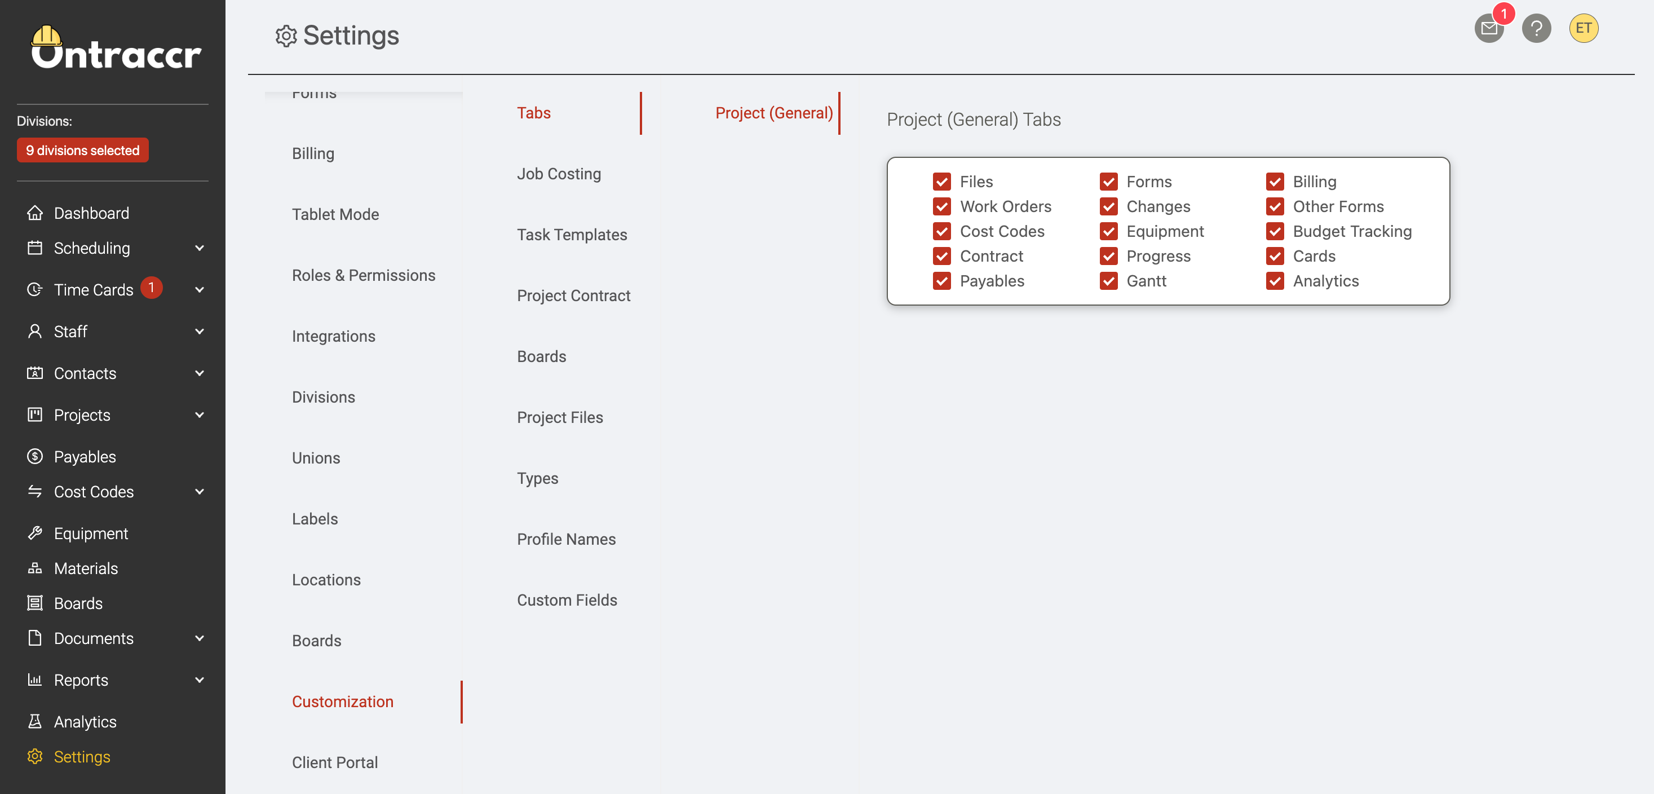Open the ET user avatar menu
This screenshot has width=1654, height=794.
click(1584, 28)
